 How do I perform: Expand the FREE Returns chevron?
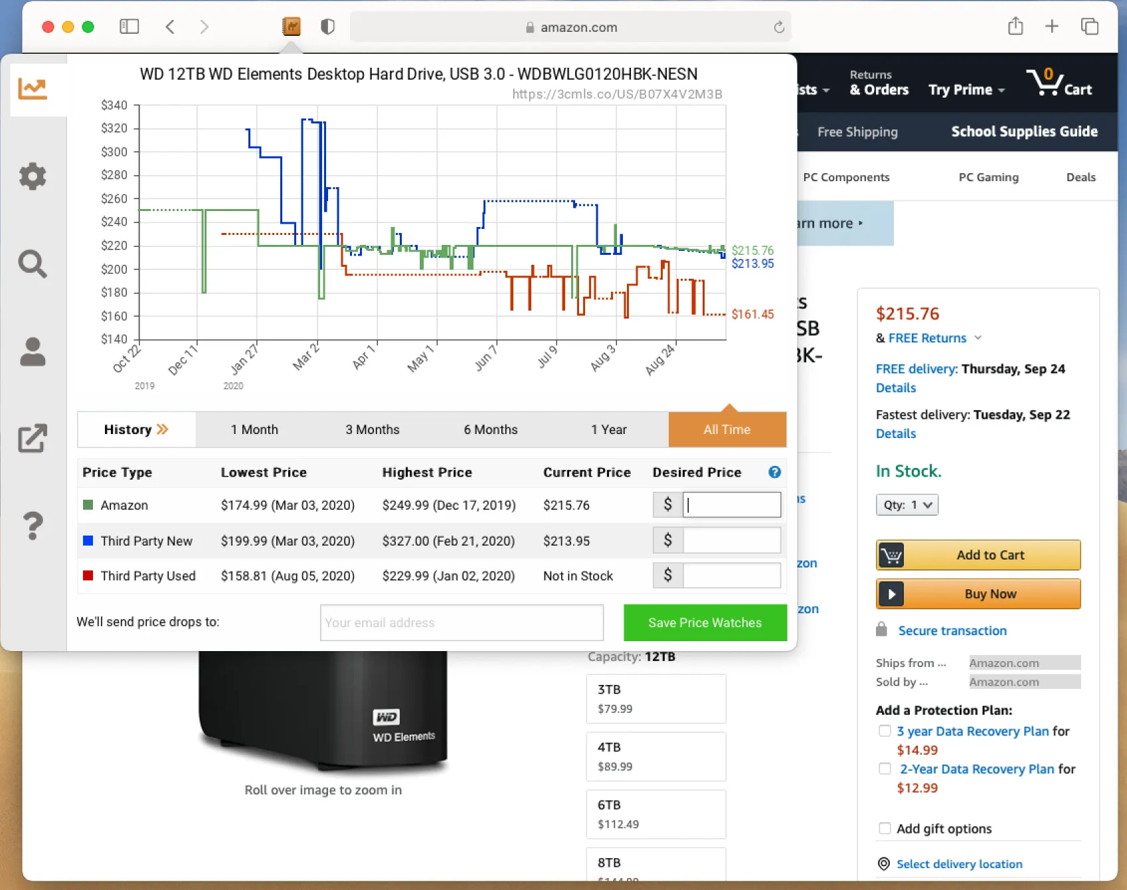[978, 338]
